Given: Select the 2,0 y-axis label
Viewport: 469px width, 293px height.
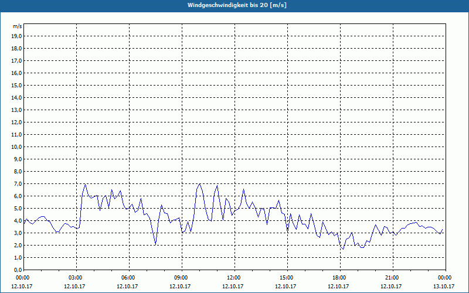Looking at the screenshot, I should (x=18, y=245).
